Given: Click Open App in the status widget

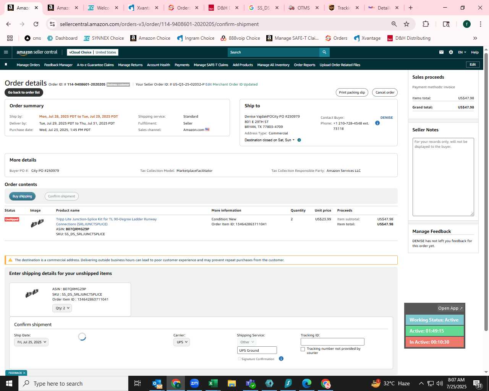Looking at the screenshot, I should coord(450,308).
